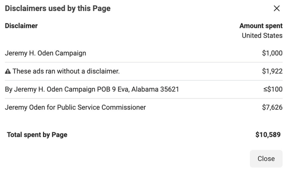
Task: Click Jeremy Oden for Public Service Commissioner
Action: [x=75, y=107]
